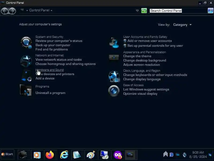
Task: Open the Network and Internet globe icon
Action: (x=26, y=61)
